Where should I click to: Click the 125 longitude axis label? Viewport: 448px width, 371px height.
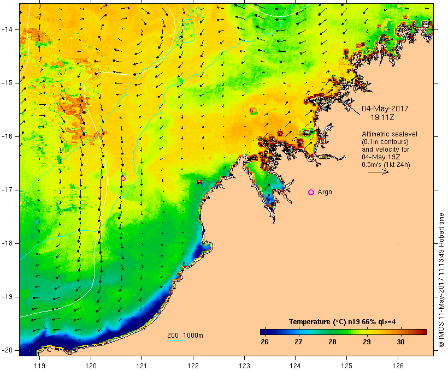347,366
